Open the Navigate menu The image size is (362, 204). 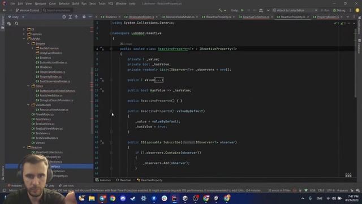coord(40,3)
